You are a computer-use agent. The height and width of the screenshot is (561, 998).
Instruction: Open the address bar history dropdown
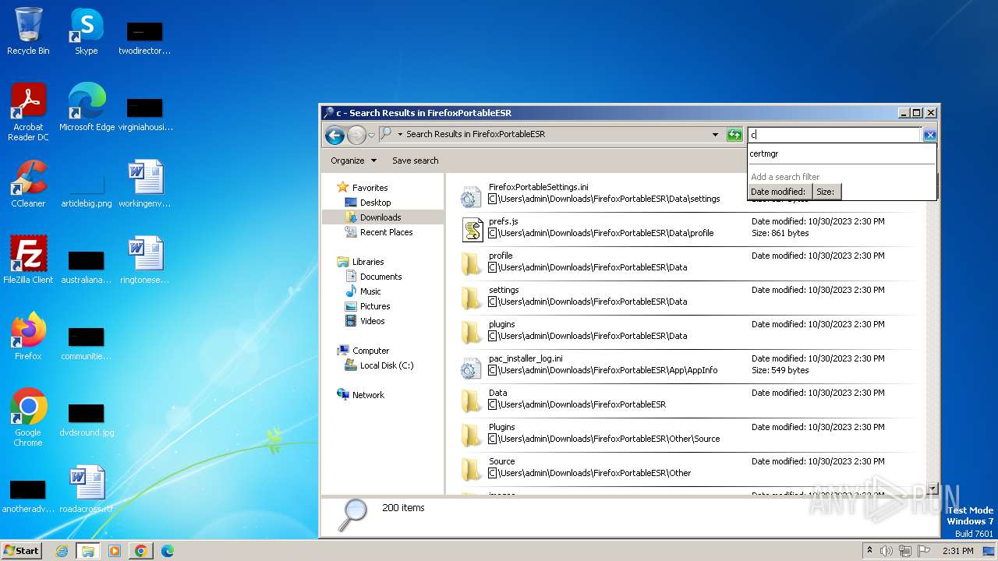pyautogui.click(x=715, y=135)
